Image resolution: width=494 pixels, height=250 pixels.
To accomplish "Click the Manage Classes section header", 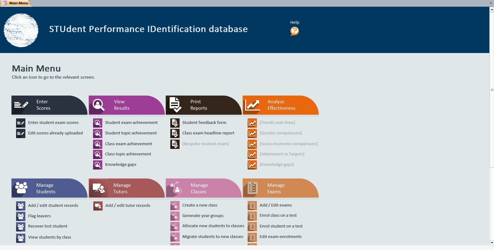I will coord(203,188).
